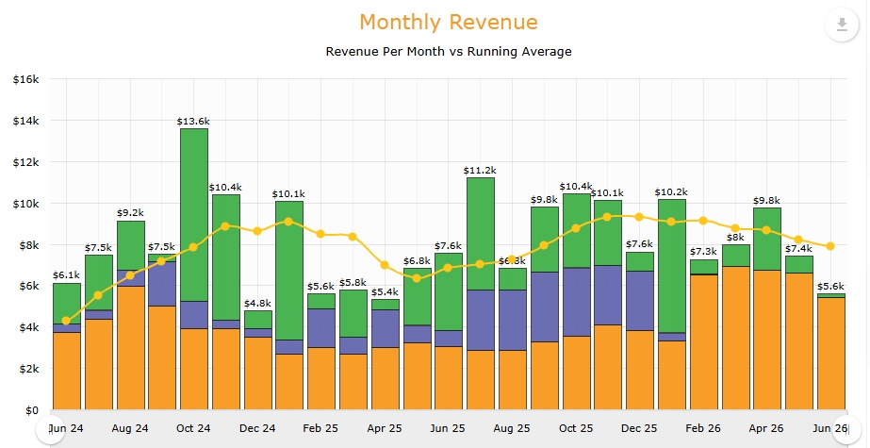Click the $16k y-axis label
Screen dimensions: 870x448
(25, 79)
